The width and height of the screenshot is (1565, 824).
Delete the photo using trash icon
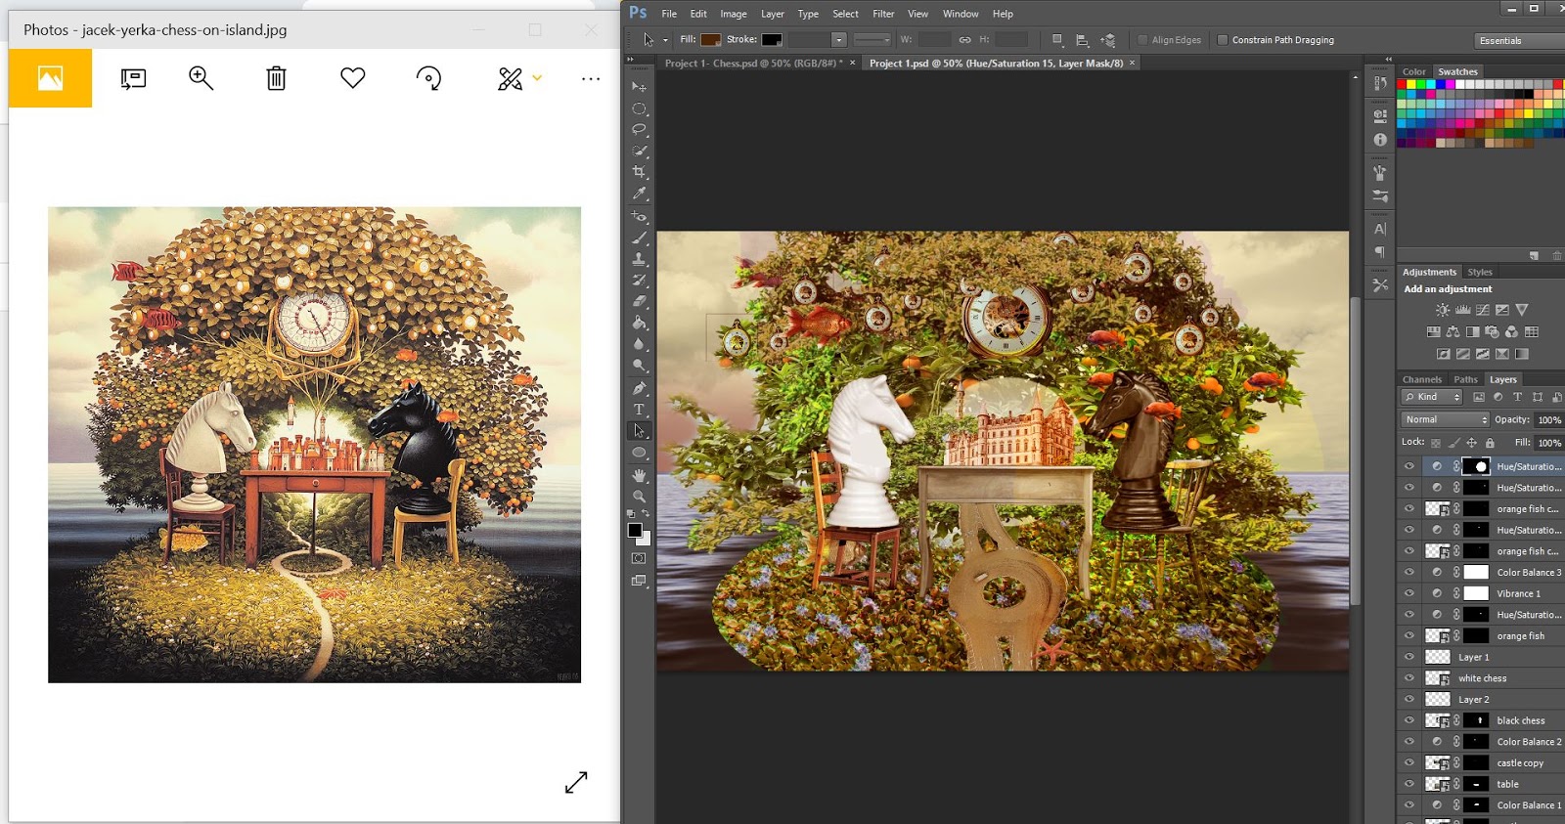click(277, 78)
